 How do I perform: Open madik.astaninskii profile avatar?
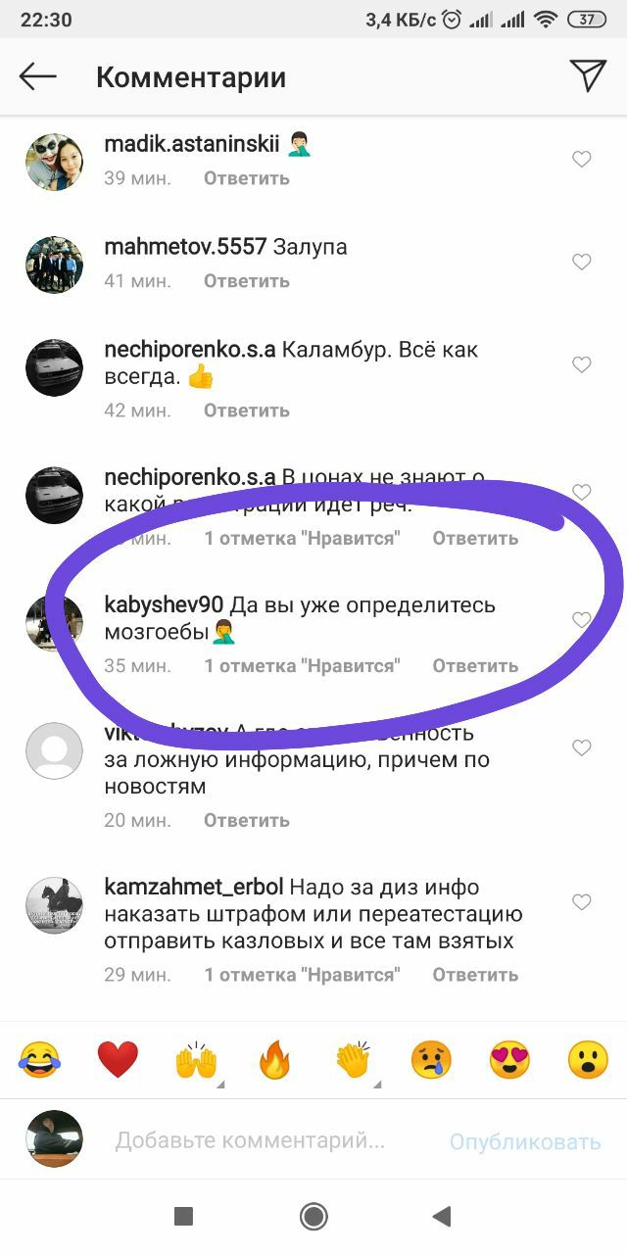point(53,161)
